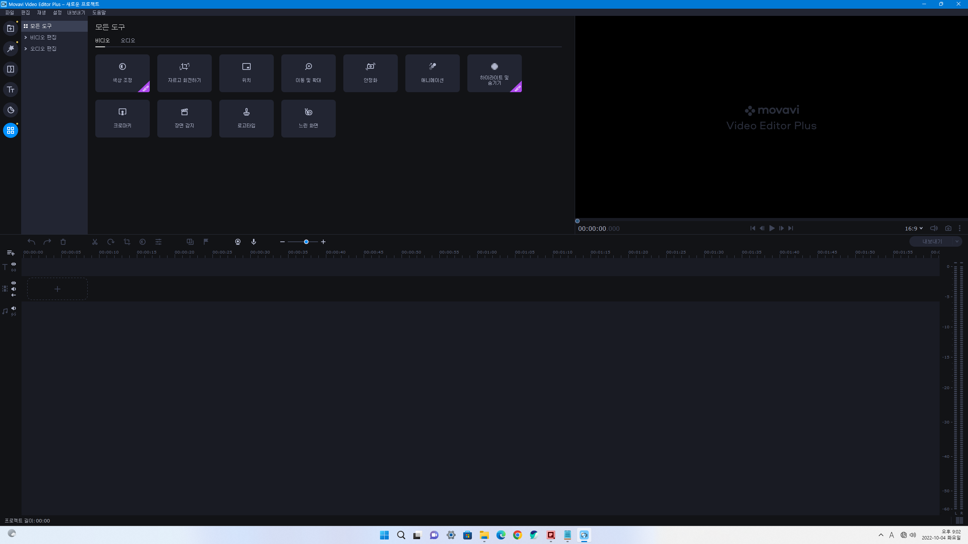
Task: Click the scissors split clip icon
Action: click(95, 242)
